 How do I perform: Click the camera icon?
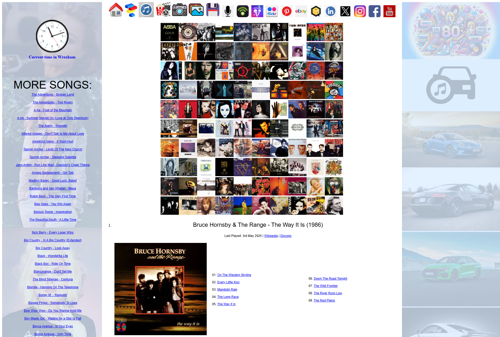click(x=180, y=10)
